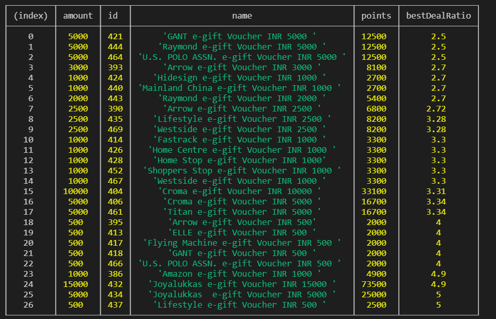Select 'Joyalukkas e-gift Voucher INR 5000' name
Screen dimensions: 496x319
tap(242, 295)
